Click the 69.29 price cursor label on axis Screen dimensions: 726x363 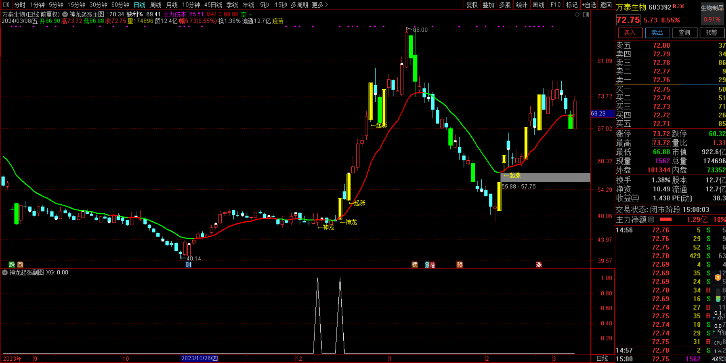coord(602,114)
